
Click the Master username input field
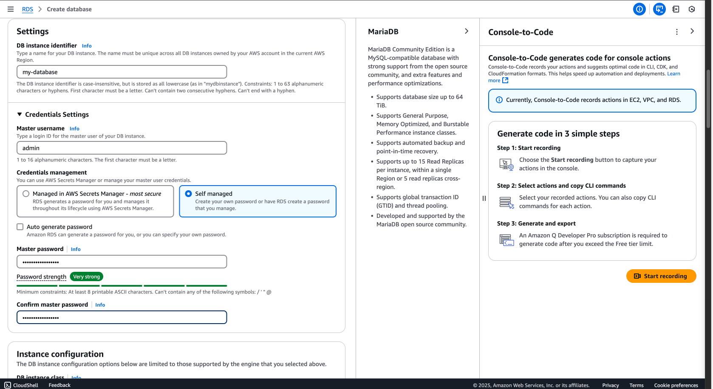pyautogui.click(x=122, y=148)
